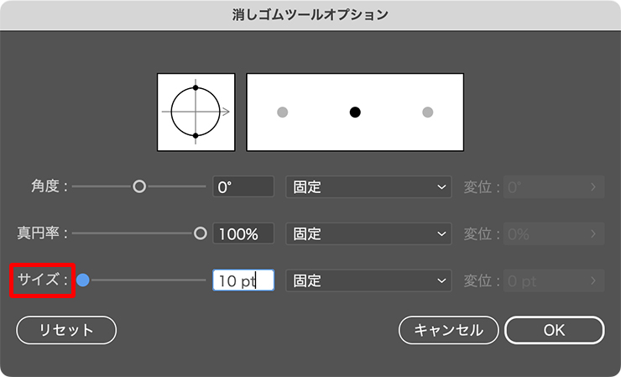
Task: Open the 固定 dropdown for 角度
Action: pyautogui.click(x=368, y=187)
